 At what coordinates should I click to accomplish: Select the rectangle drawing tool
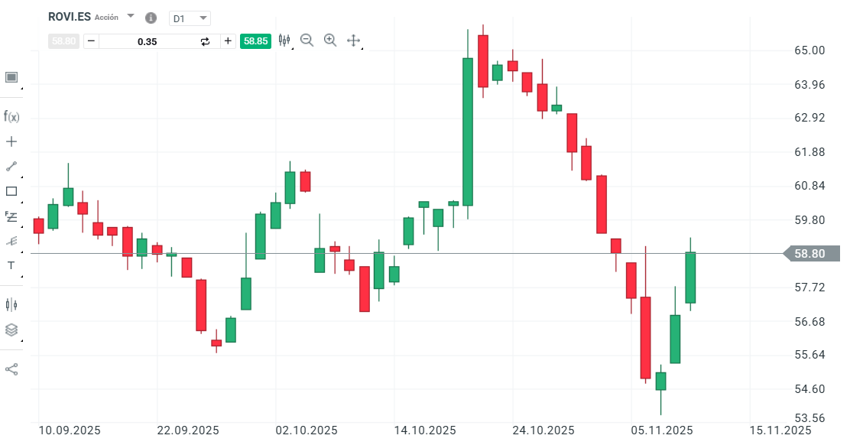[11, 191]
